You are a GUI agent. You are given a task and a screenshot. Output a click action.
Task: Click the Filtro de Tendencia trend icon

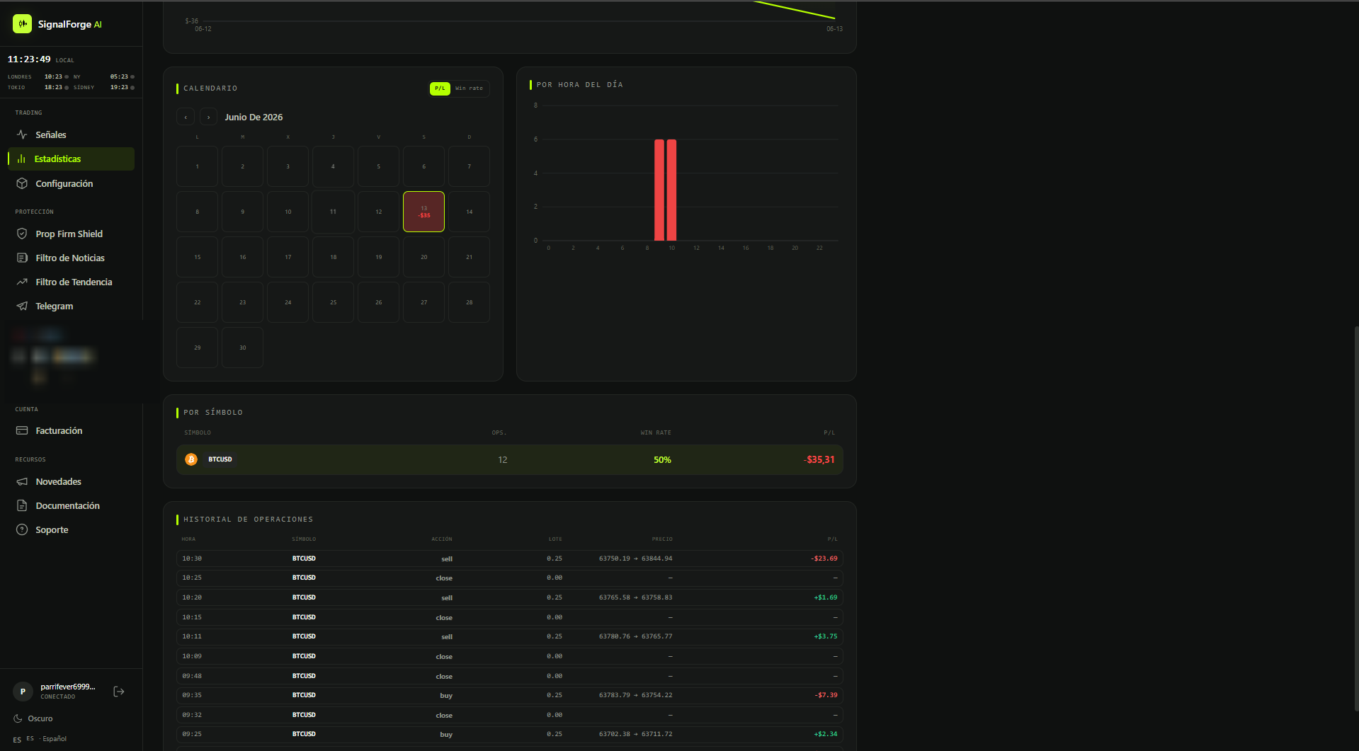[22, 282]
